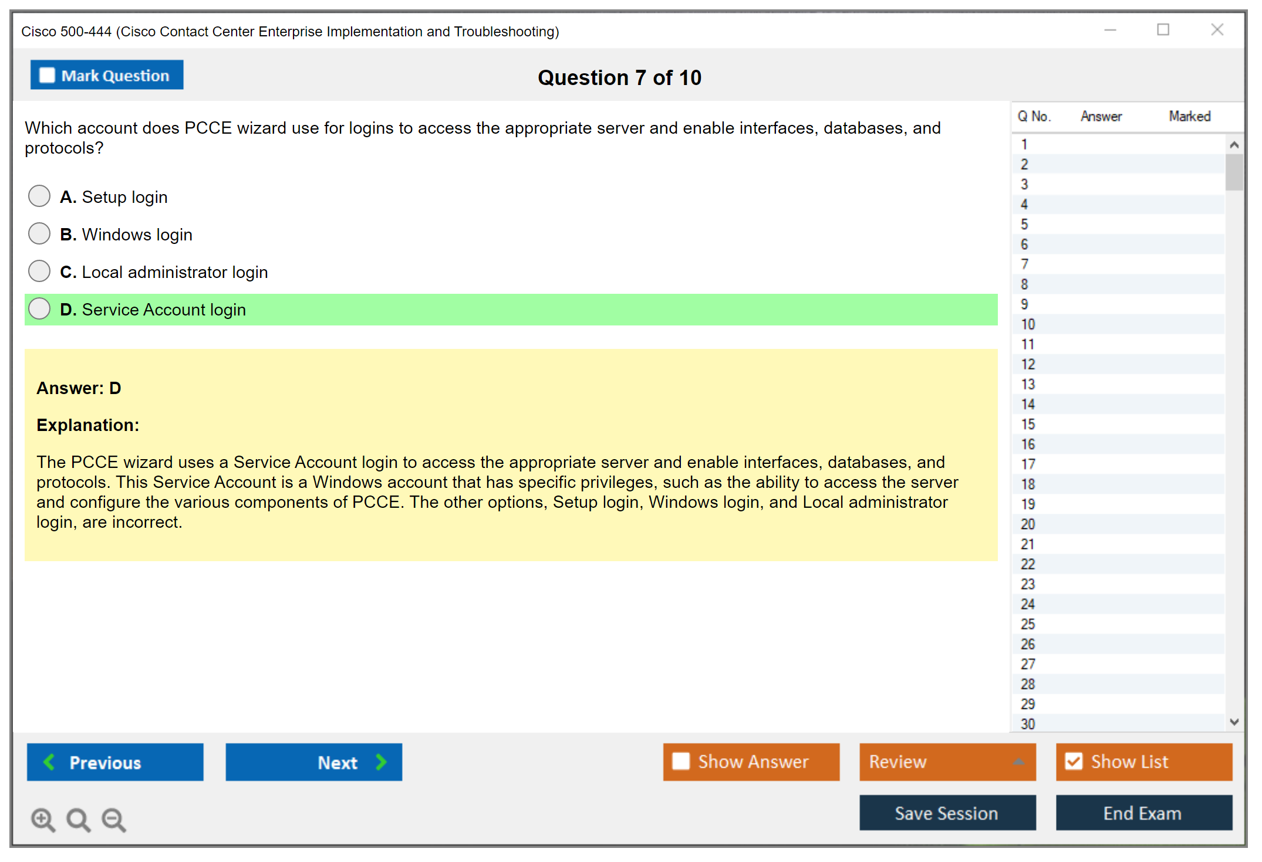Minimize the exam window
This screenshot has width=1262, height=862.
[x=1110, y=30]
